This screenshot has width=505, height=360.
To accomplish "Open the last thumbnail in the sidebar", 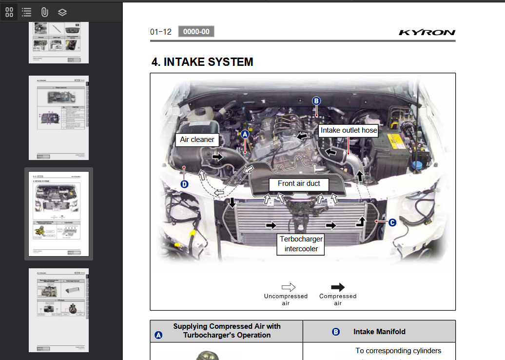I will [58, 310].
